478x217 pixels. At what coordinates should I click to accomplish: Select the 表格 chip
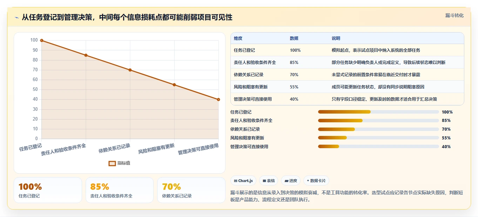click(268, 181)
